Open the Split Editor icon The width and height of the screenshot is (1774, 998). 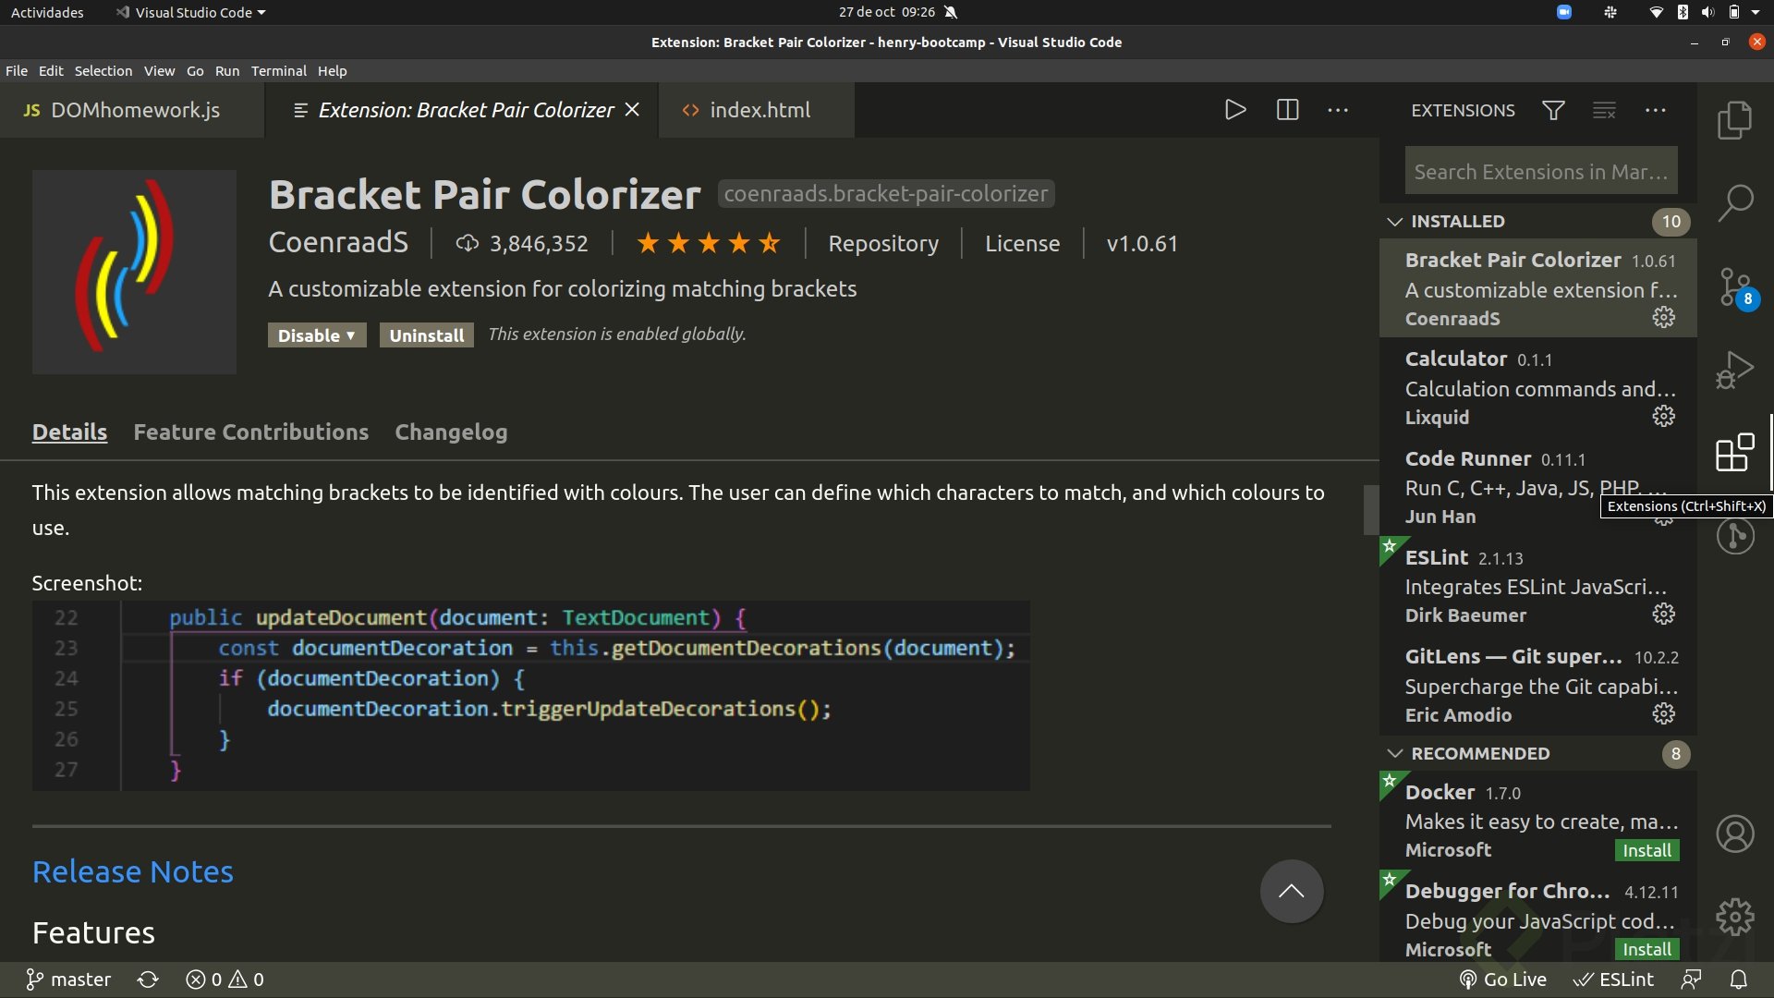coord(1288,110)
